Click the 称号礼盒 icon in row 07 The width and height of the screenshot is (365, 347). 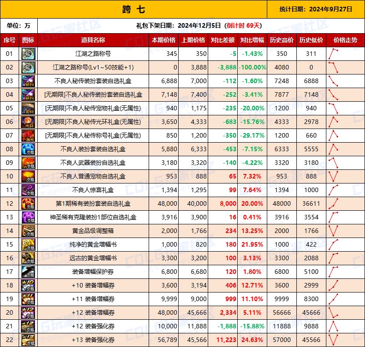pos(28,135)
